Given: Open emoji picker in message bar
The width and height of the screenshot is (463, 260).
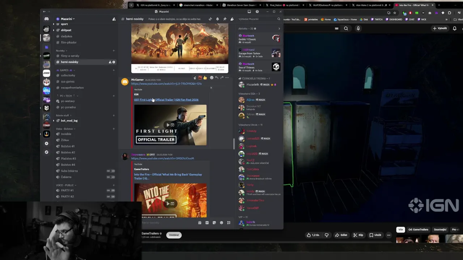Looking at the screenshot, I should click(x=221, y=223).
